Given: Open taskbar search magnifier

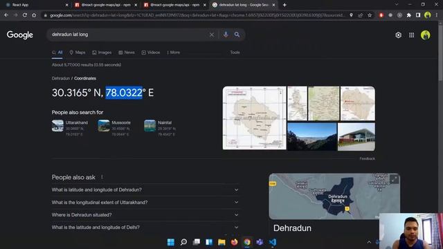Looking at the screenshot, I should click(x=183, y=242).
